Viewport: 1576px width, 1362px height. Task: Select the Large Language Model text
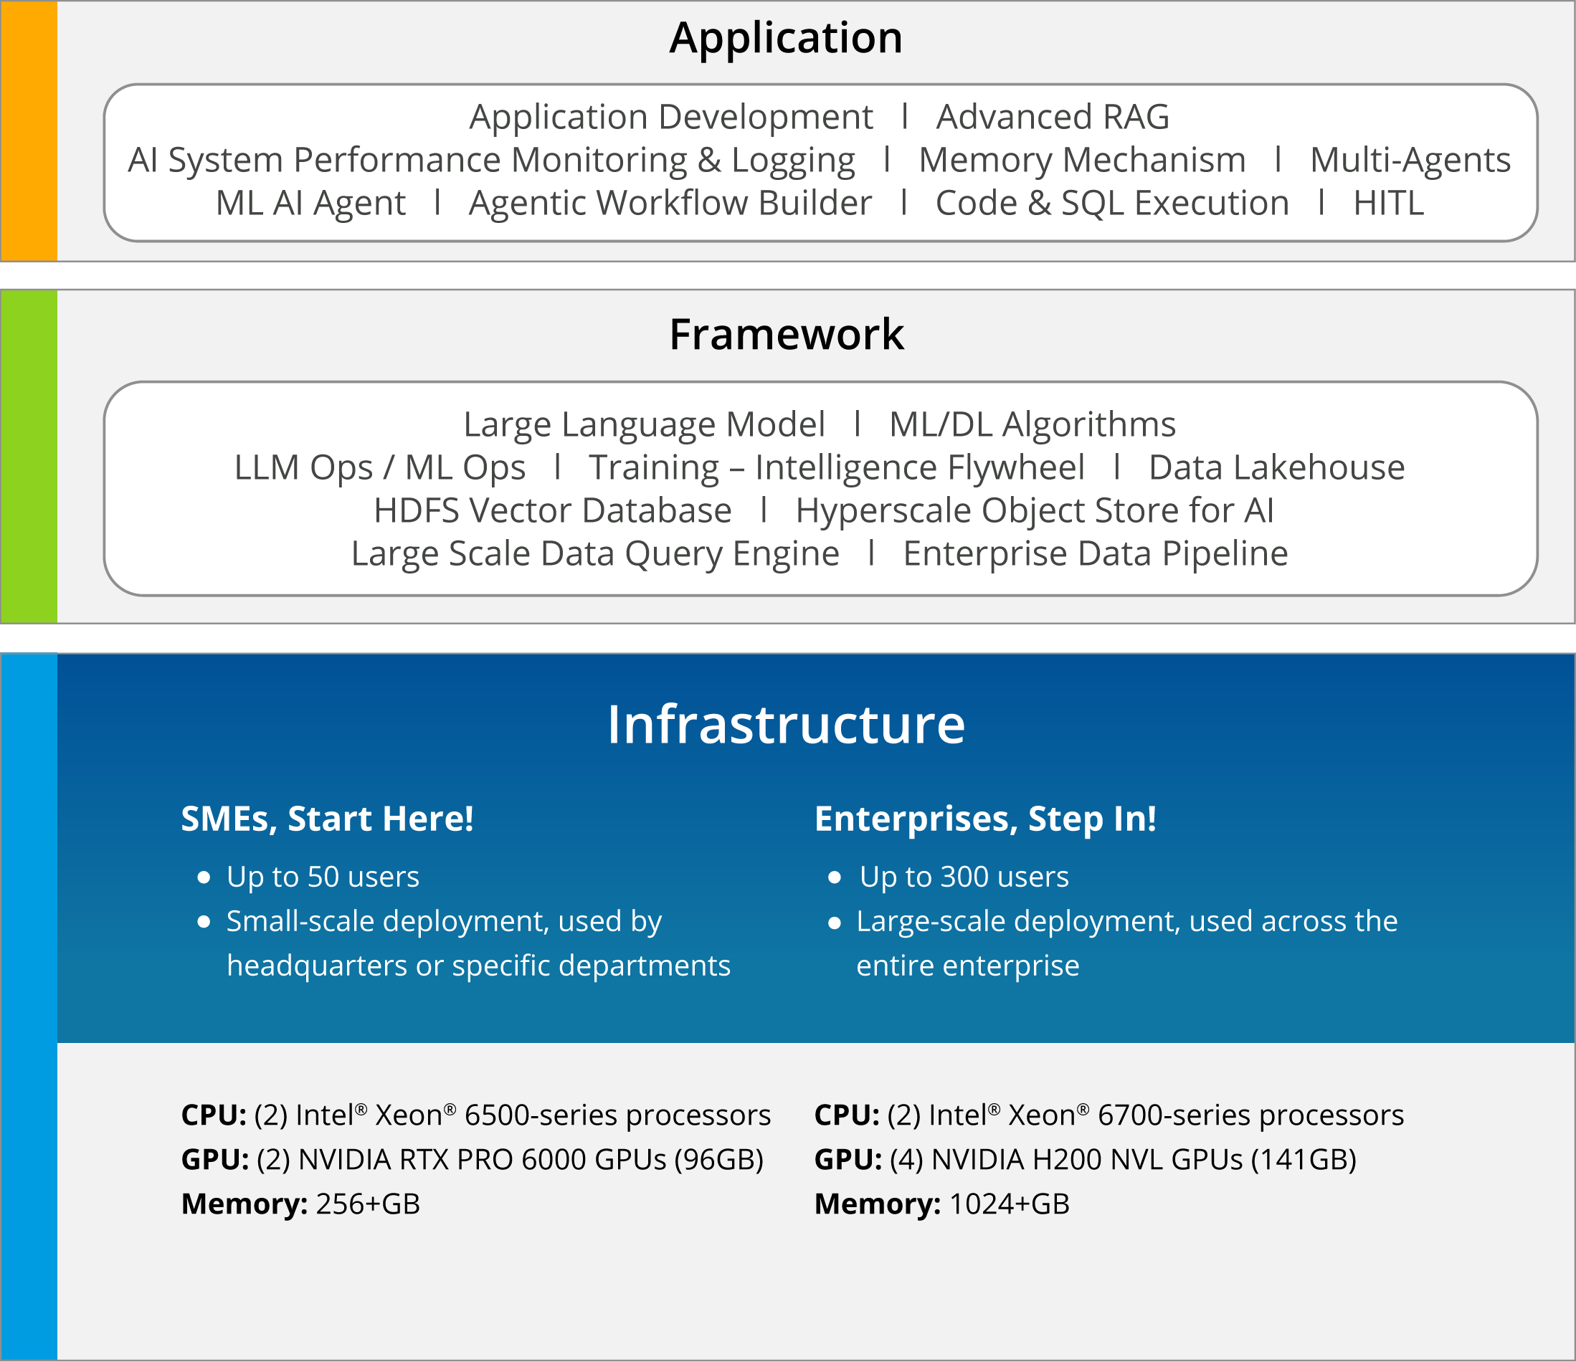pyautogui.click(x=645, y=426)
